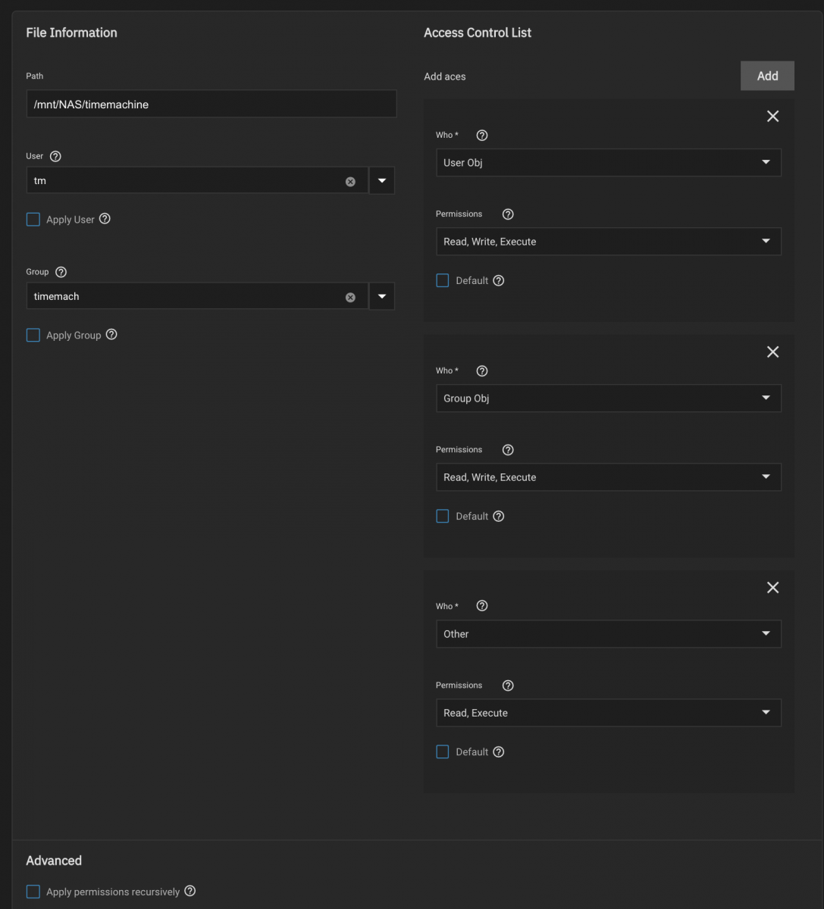Enable the Apply User checkbox
The image size is (824, 909).
[33, 220]
